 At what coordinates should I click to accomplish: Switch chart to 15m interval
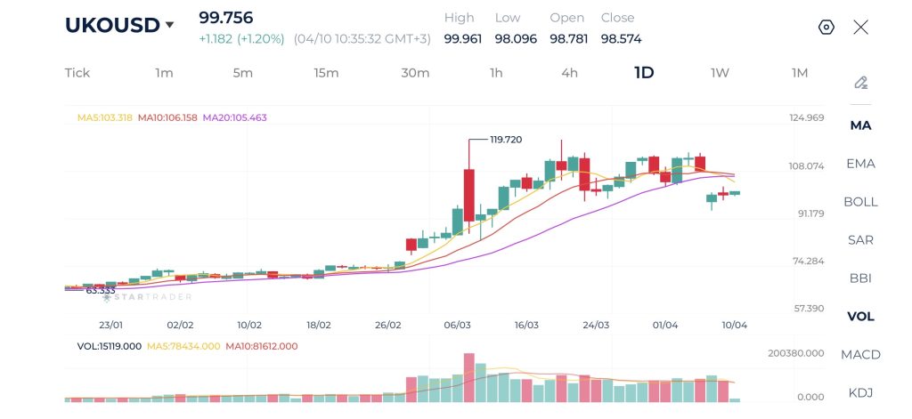click(326, 73)
